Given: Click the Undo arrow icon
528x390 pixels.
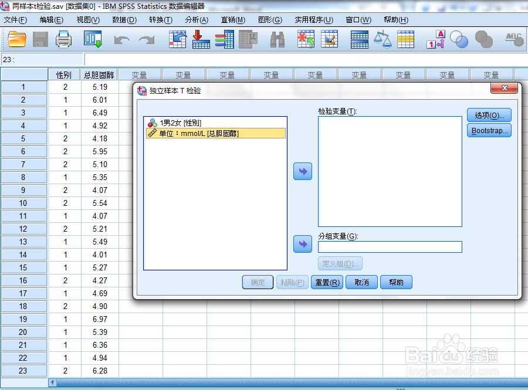Looking at the screenshot, I should pos(121,40).
